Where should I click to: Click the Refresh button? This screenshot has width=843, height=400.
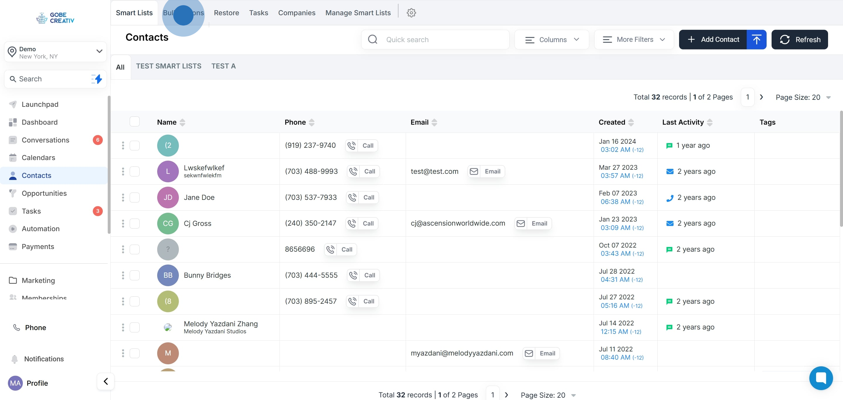coord(799,40)
